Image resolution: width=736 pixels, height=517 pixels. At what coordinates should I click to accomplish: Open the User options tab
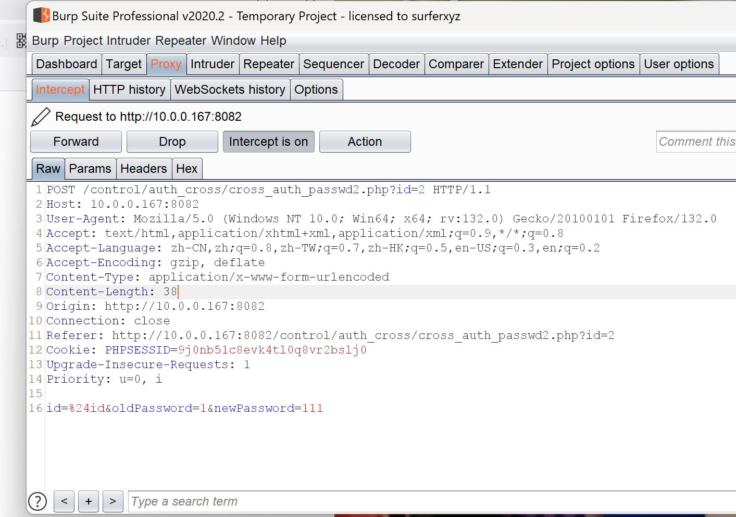[x=679, y=64]
